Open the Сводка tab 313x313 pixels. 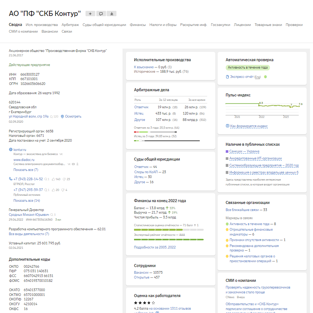(15, 24)
